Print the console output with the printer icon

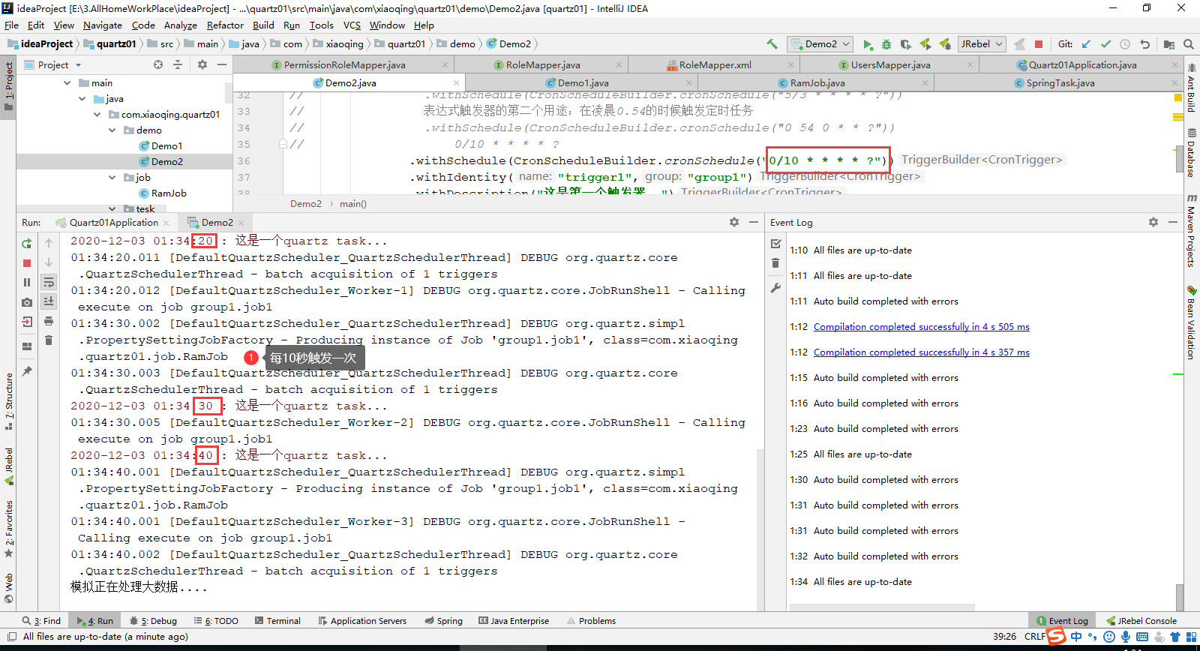coord(49,321)
